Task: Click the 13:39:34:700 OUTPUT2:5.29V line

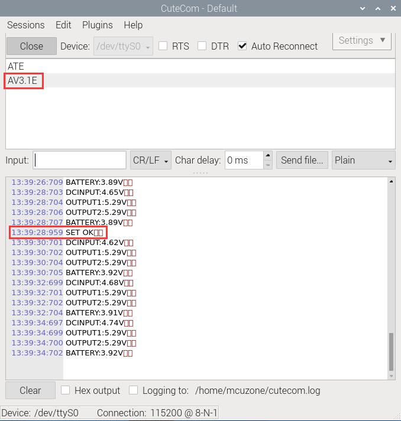Action: [74, 343]
